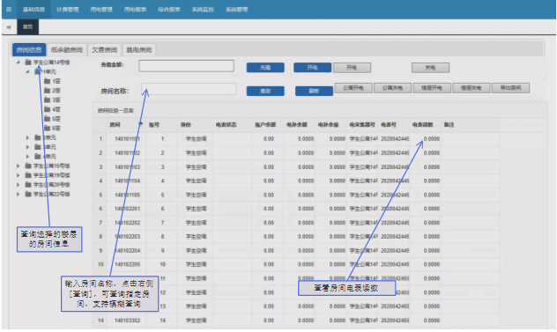Click the folder icon of 4层
Viewport: 557px width, 332px height.
pos(47,109)
